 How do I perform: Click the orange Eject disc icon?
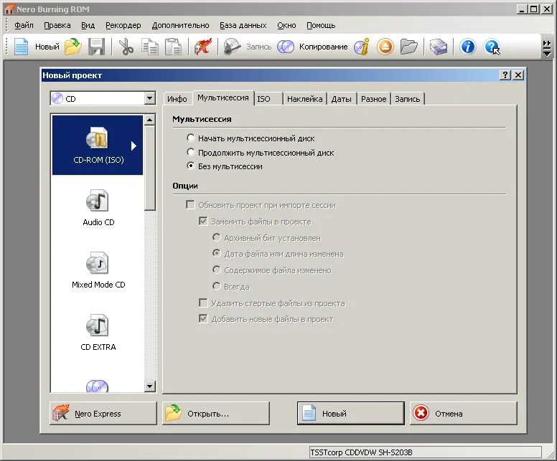[385, 47]
